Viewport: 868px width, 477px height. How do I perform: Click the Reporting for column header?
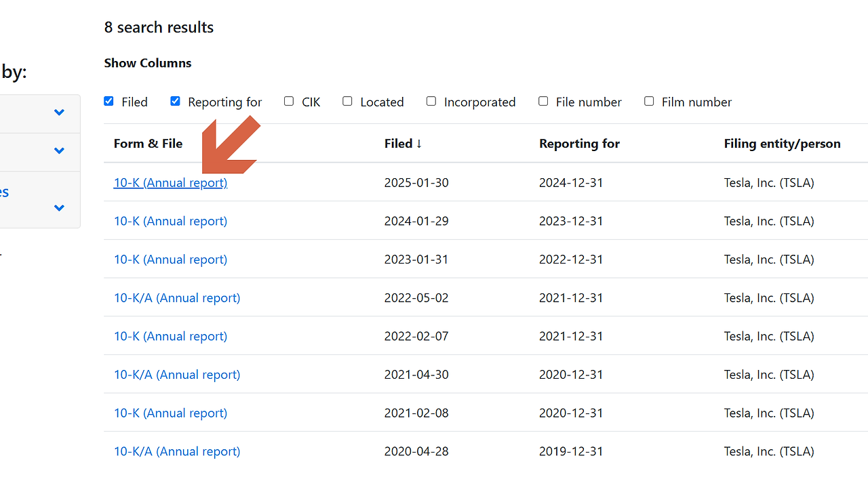coord(579,144)
